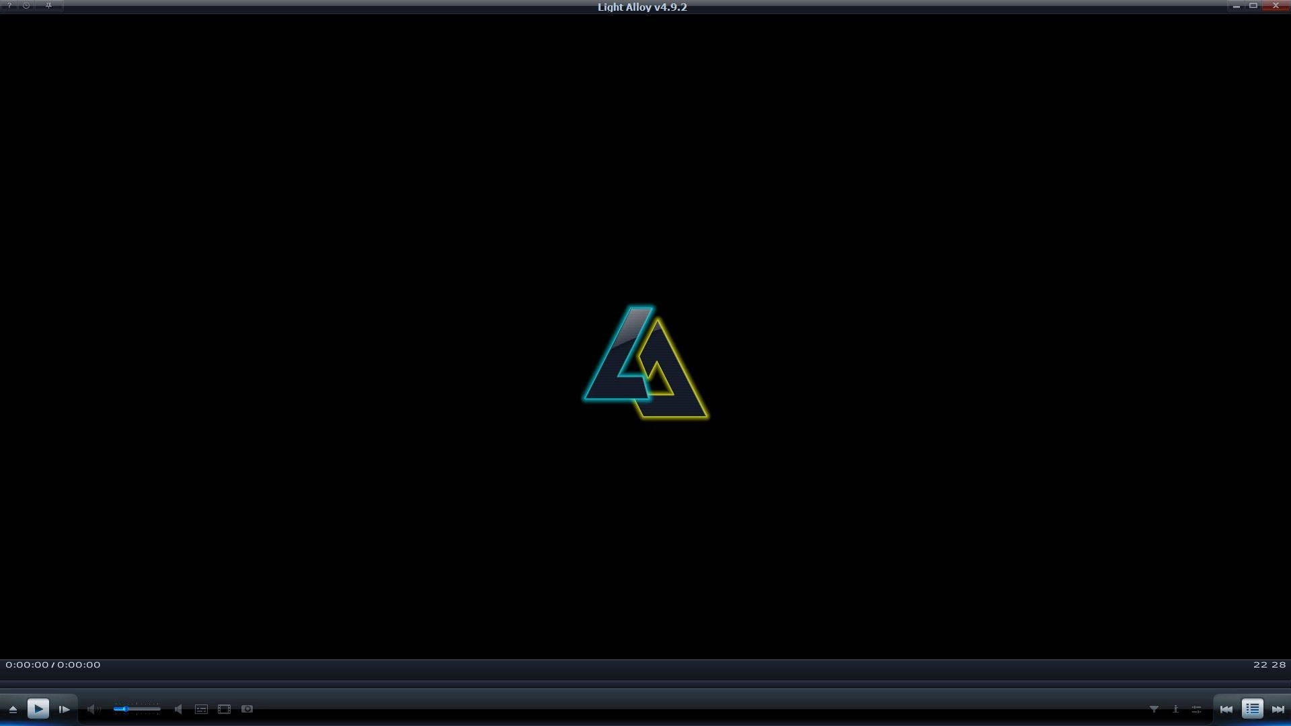Maximize the Light Alloy window
This screenshot has height=726, width=1291.
click(1253, 5)
